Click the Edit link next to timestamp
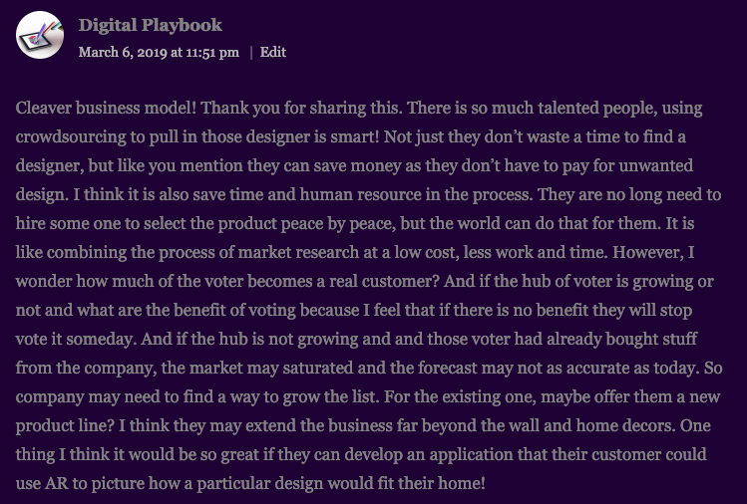 coord(273,52)
